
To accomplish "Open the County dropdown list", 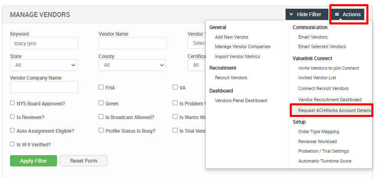I will tap(132, 65).
